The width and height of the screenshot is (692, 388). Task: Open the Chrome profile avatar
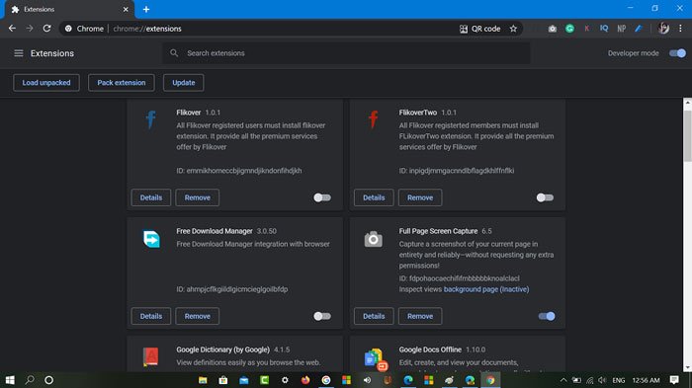663,29
